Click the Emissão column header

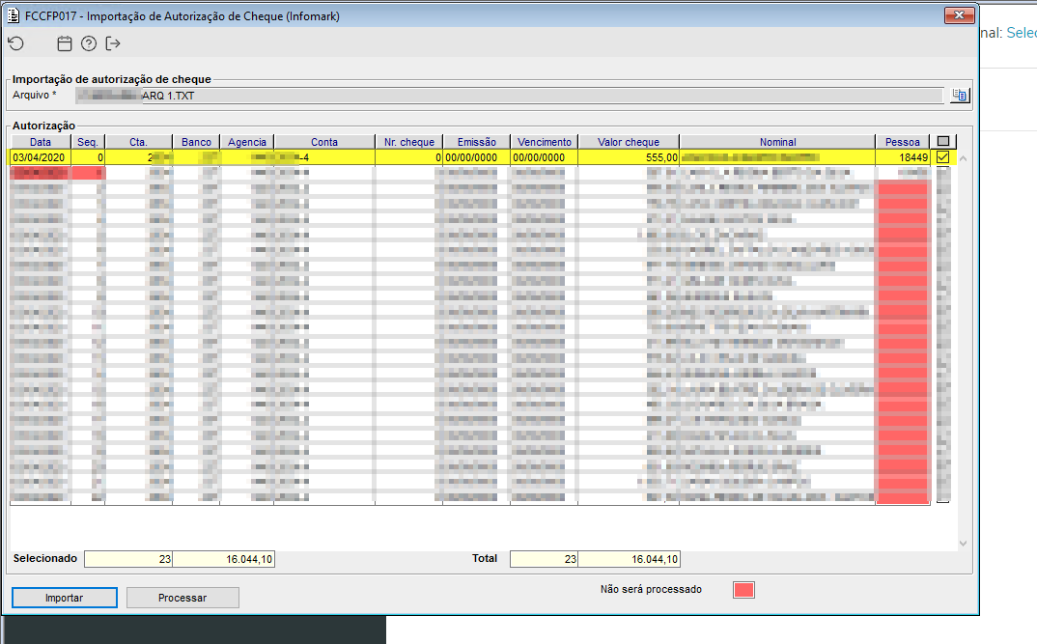[477, 142]
